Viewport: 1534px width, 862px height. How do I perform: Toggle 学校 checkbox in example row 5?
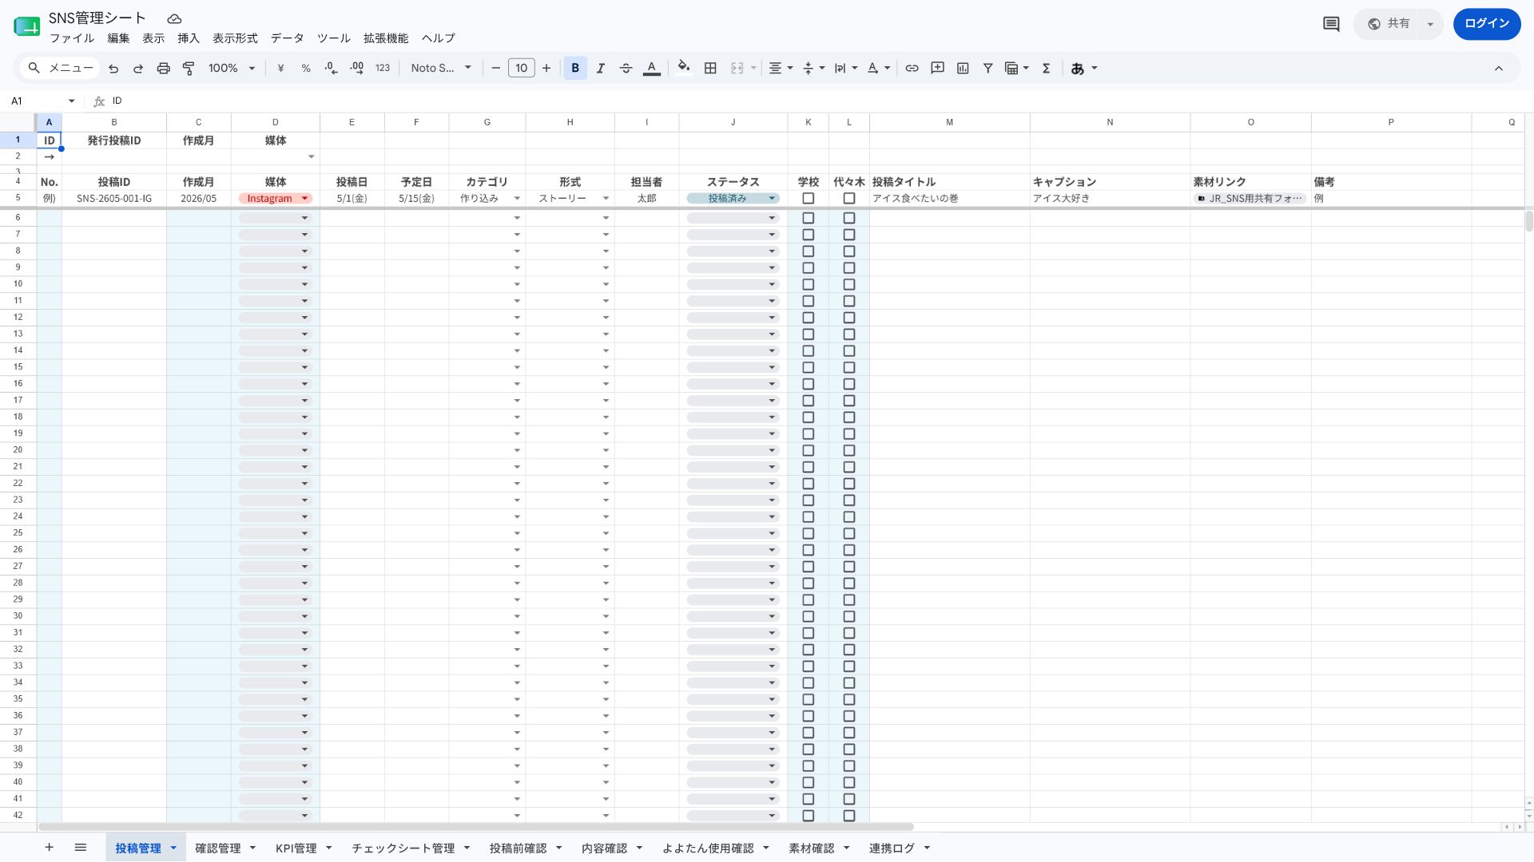click(x=809, y=199)
